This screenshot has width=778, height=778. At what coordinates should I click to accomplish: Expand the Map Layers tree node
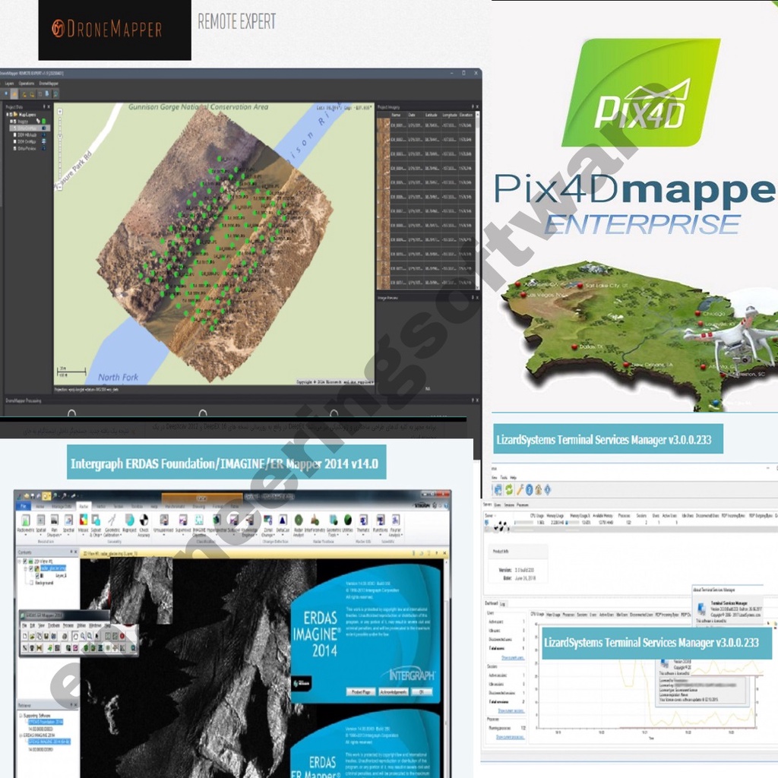(x=8, y=115)
